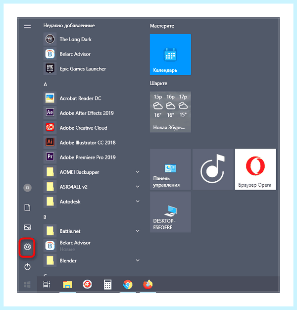Expand the Battle.net folder chevron
The width and height of the screenshot is (297, 310).
[138, 231]
